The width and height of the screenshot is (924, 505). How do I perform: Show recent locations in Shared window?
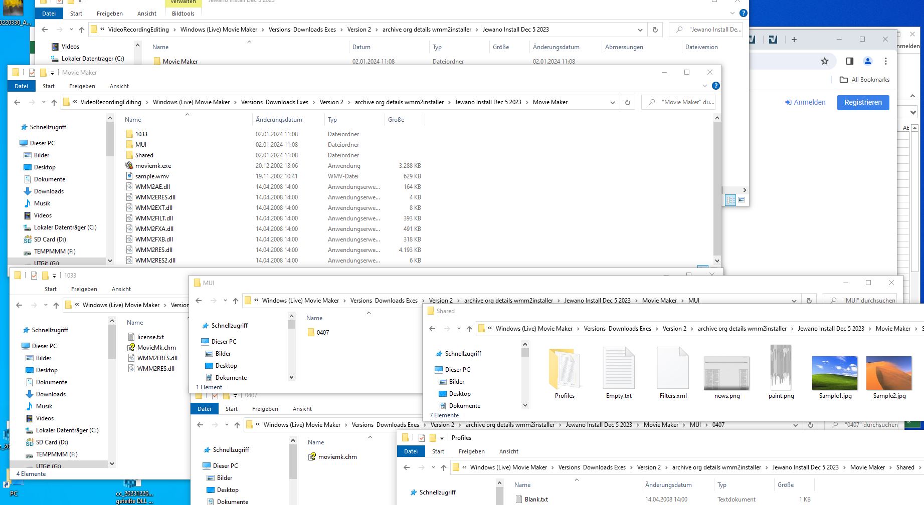tap(459, 329)
